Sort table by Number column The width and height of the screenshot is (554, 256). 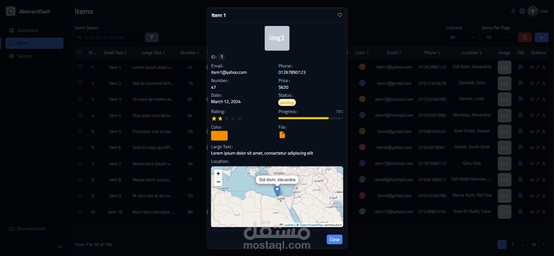pos(190,53)
